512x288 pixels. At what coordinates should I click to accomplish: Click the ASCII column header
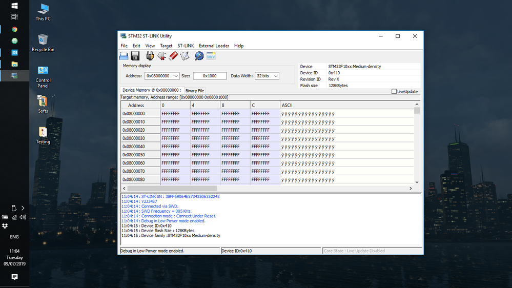coord(347,105)
